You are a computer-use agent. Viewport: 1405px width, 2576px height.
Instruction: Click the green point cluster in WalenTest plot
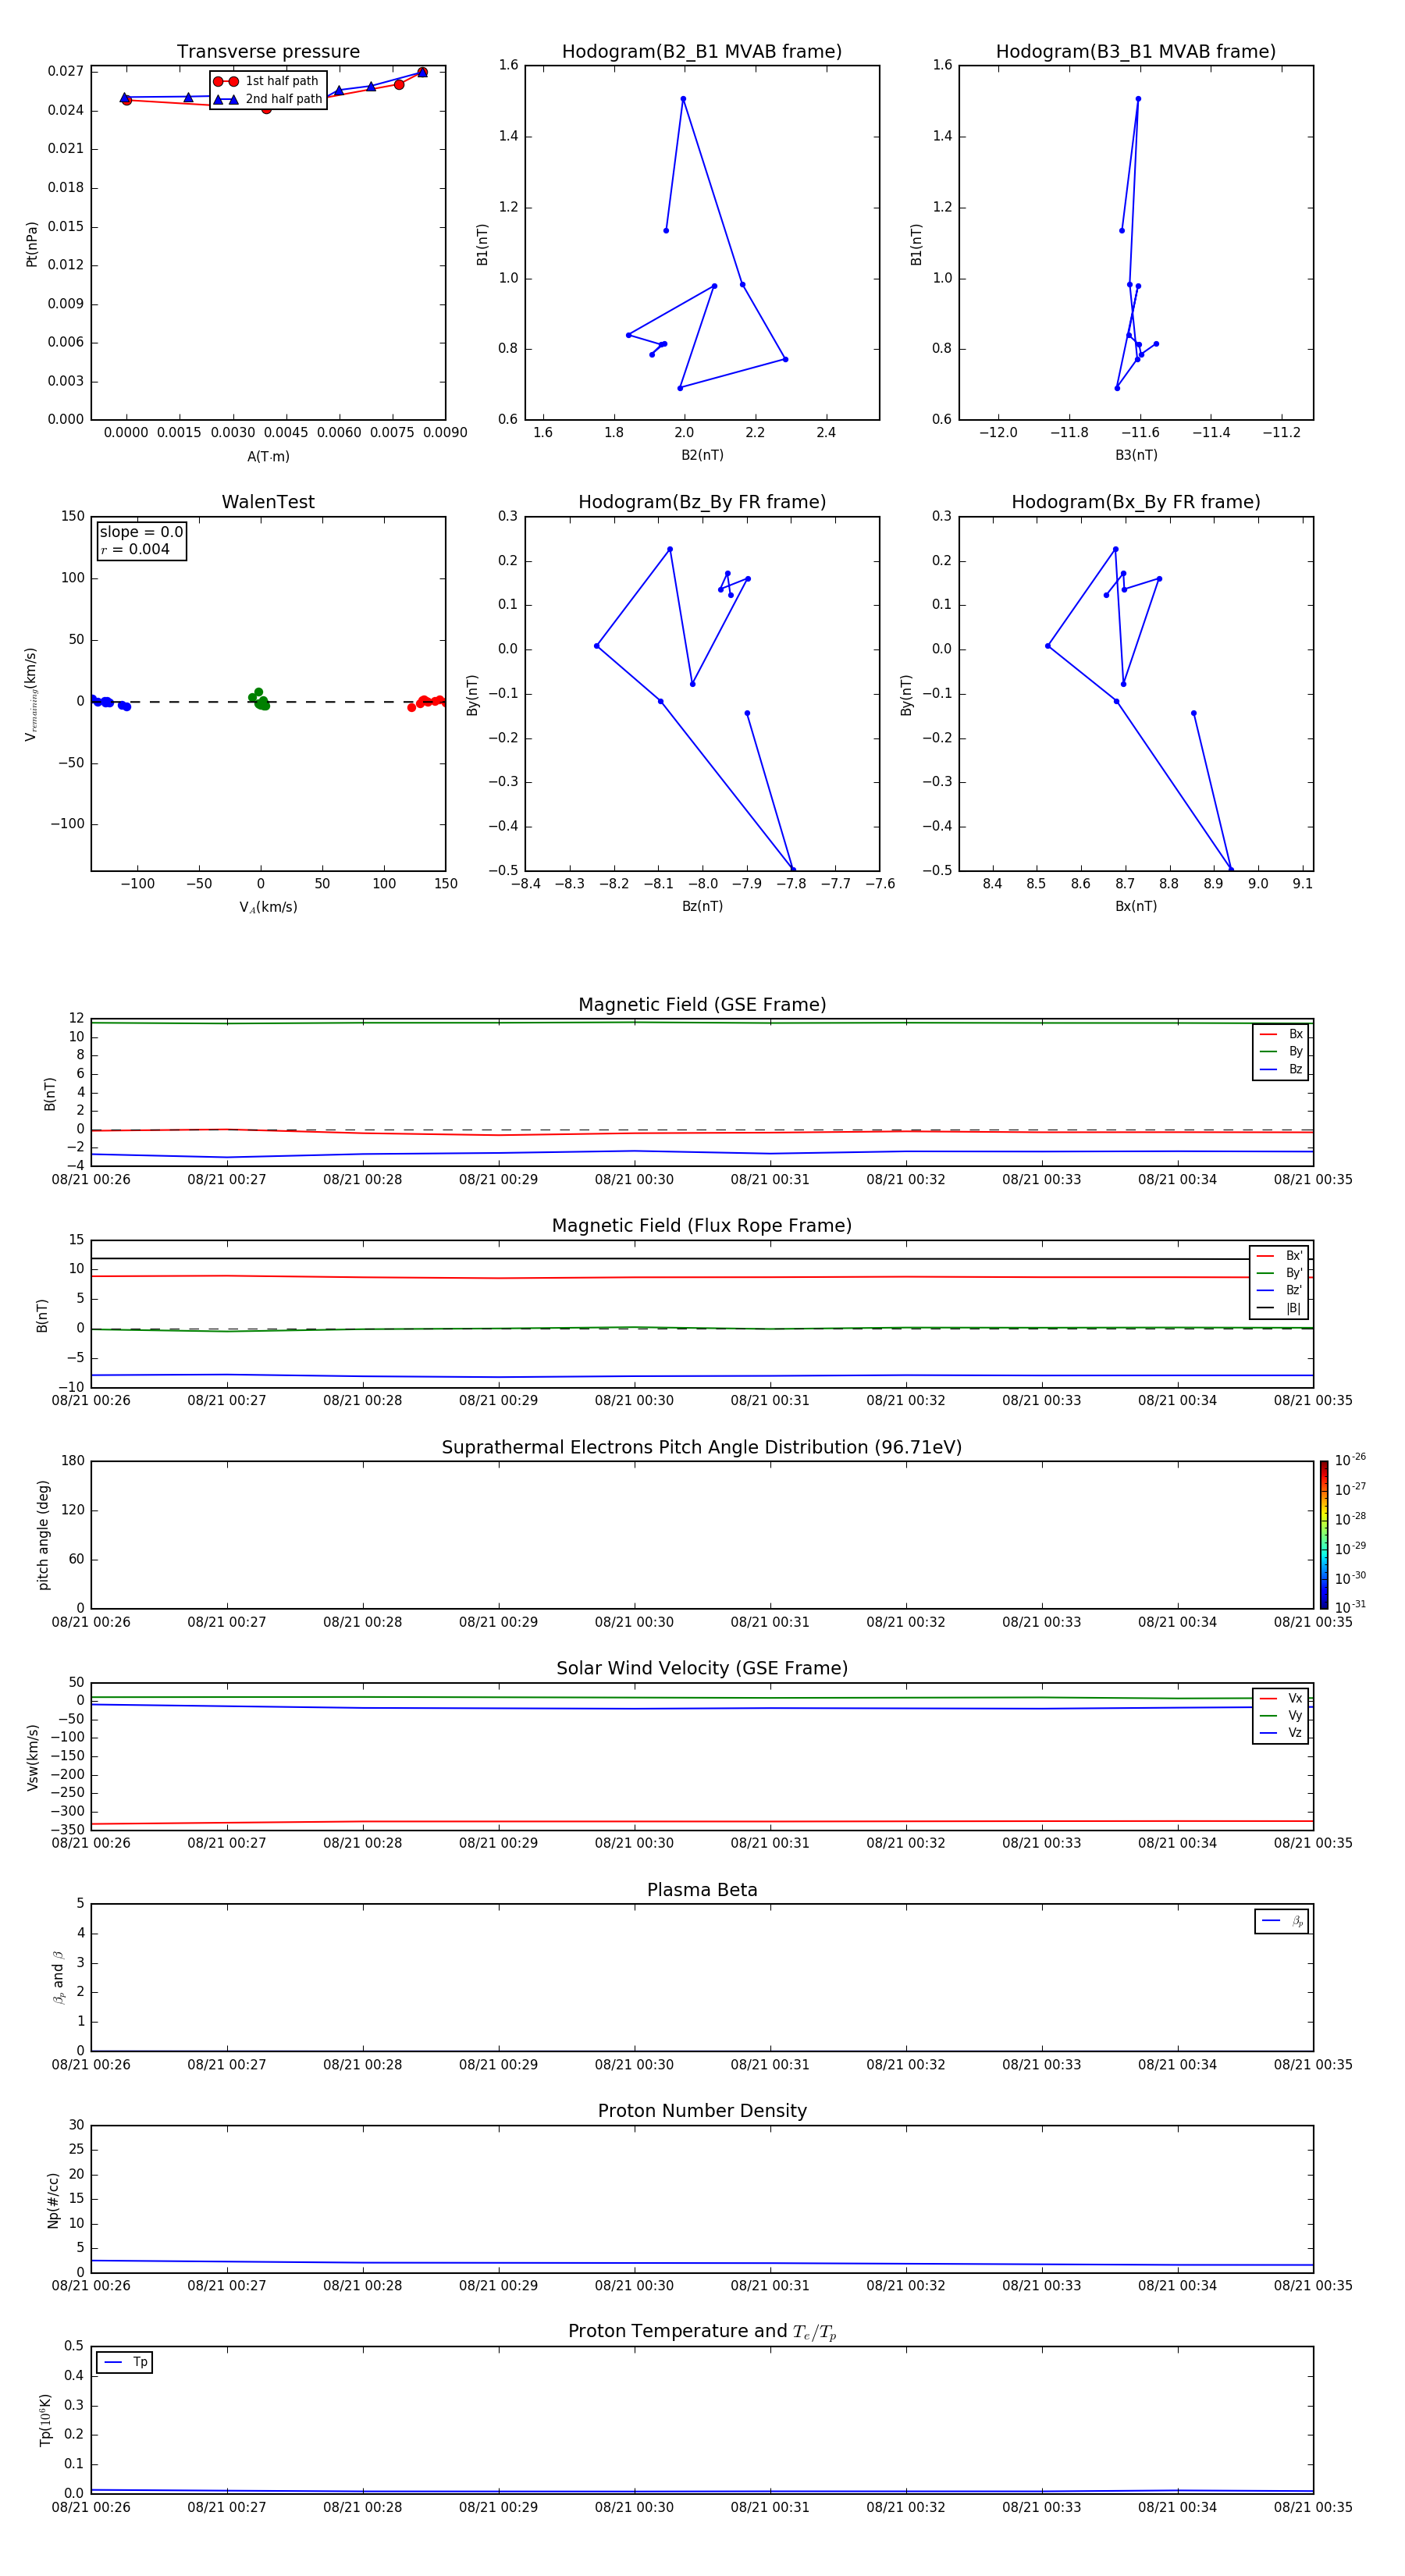point(260,700)
